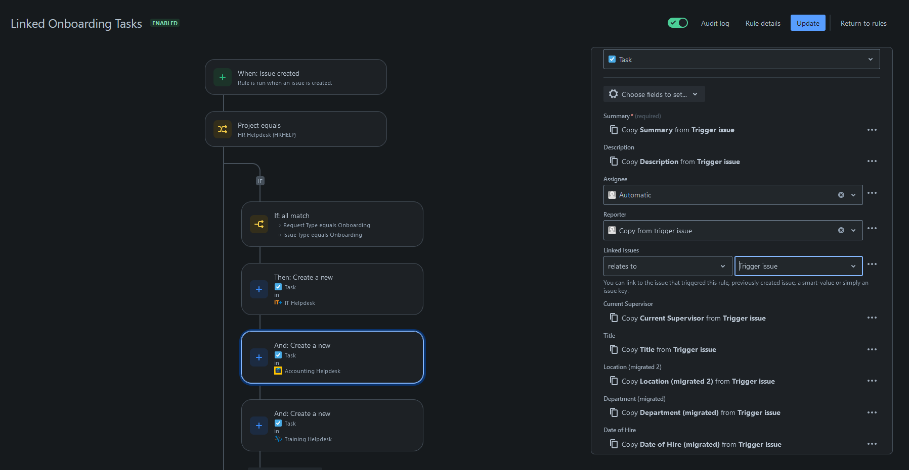Select the Create Task in Training Helpdesk block
909x470 pixels.
(332, 425)
